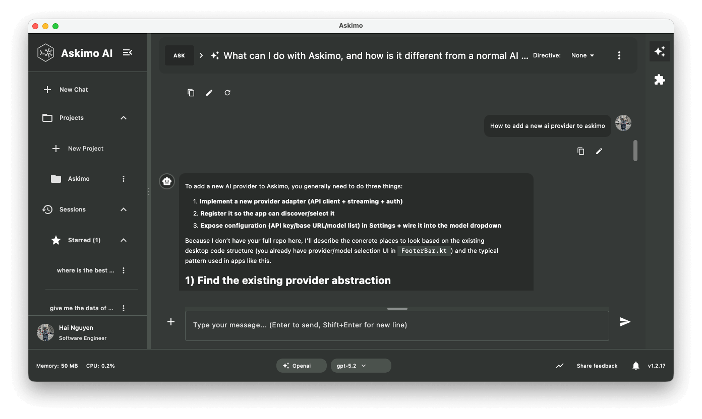The width and height of the screenshot is (702, 419).
Task: Edit the 'How to add a new ai provider' message
Action: [x=599, y=151]
